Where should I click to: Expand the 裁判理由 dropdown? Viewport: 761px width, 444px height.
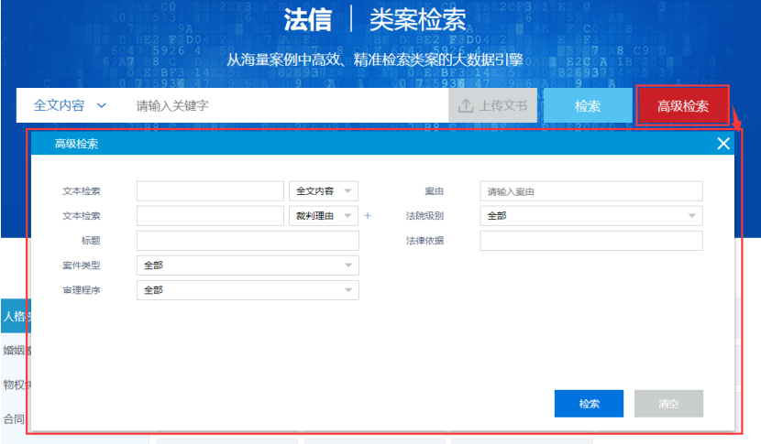(x=324, y=216)
